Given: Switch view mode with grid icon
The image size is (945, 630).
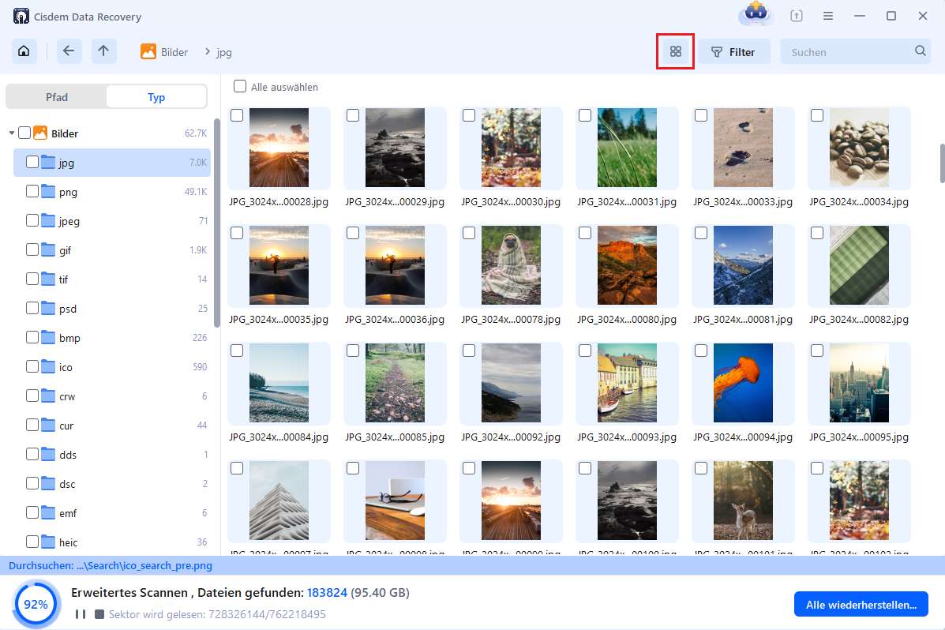Looking at the screenshot, I should (675, 52).
